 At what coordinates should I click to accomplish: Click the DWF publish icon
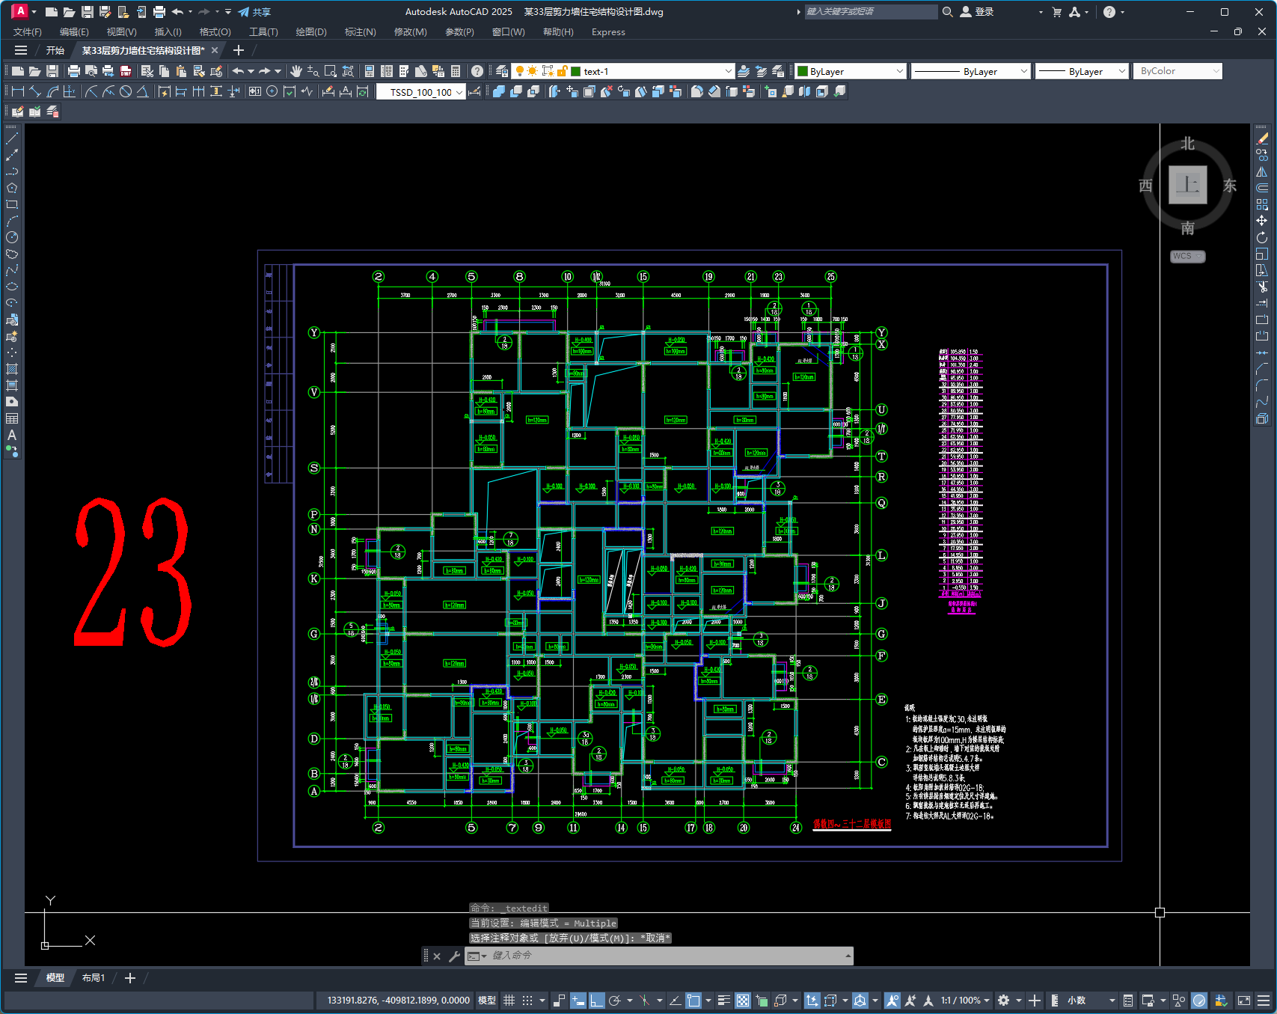click(126, 71)
